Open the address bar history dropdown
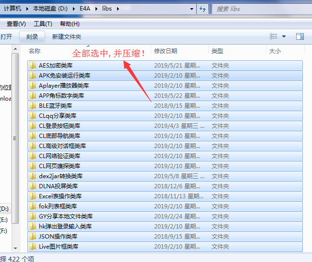312x262 pixels. (192, 9)
